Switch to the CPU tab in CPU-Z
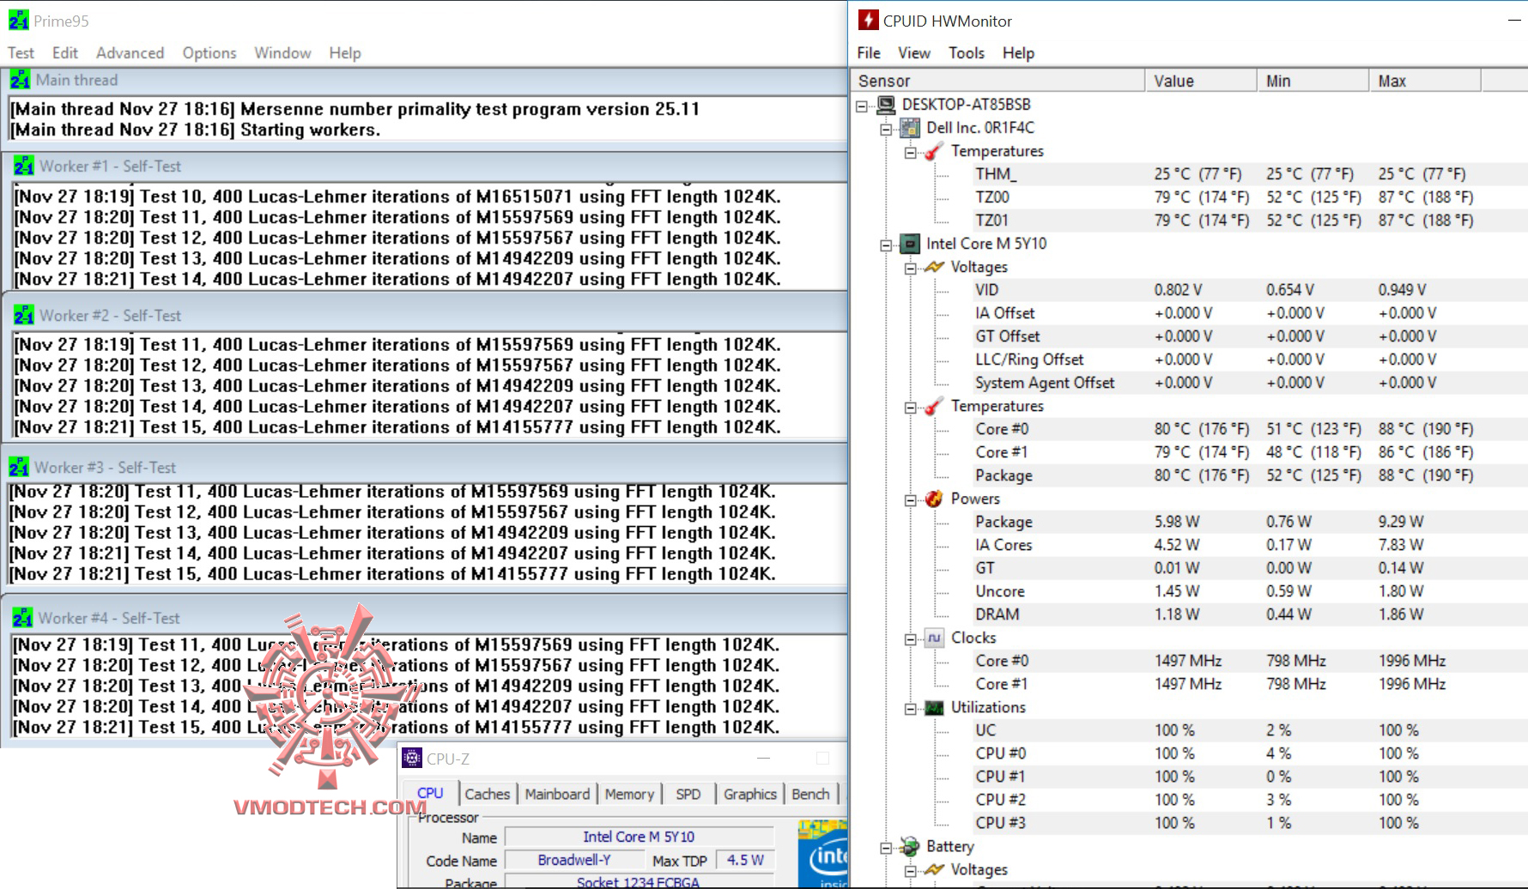 coord(430,793)
